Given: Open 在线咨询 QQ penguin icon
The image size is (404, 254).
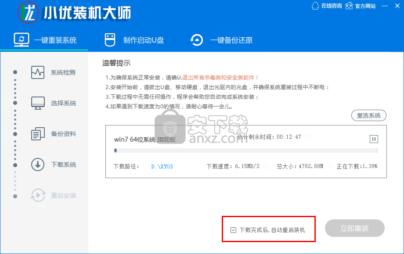Looking at the screenshot, I should pyautogui.click(x=315, y=6).
